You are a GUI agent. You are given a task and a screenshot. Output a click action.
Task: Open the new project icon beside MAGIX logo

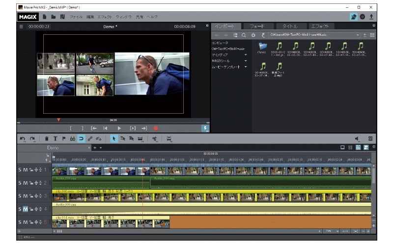tap(45, 17)
